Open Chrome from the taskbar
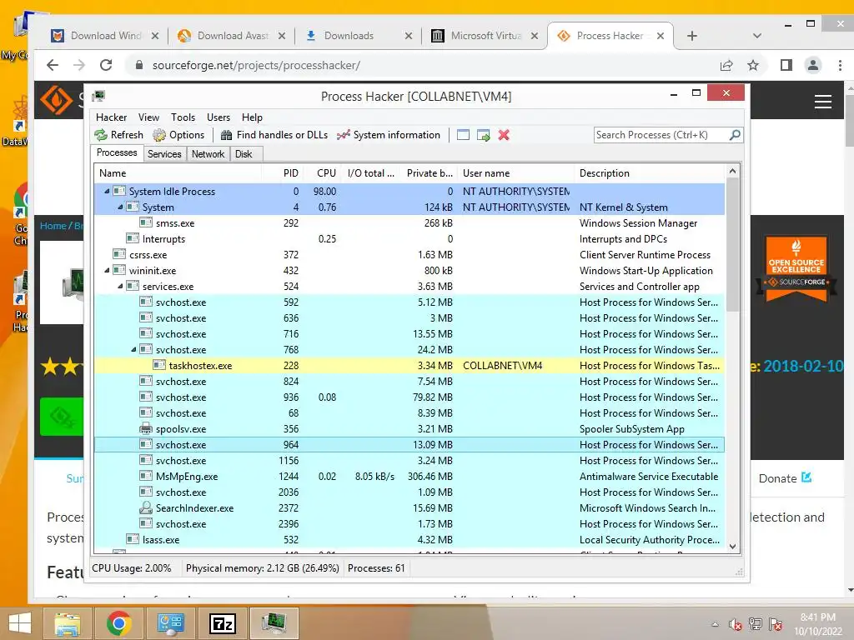This screenshot has height=640, width=854. click(x=118, y=623)
